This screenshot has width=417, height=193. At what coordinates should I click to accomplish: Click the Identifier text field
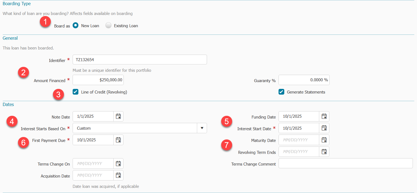(140, 60)
